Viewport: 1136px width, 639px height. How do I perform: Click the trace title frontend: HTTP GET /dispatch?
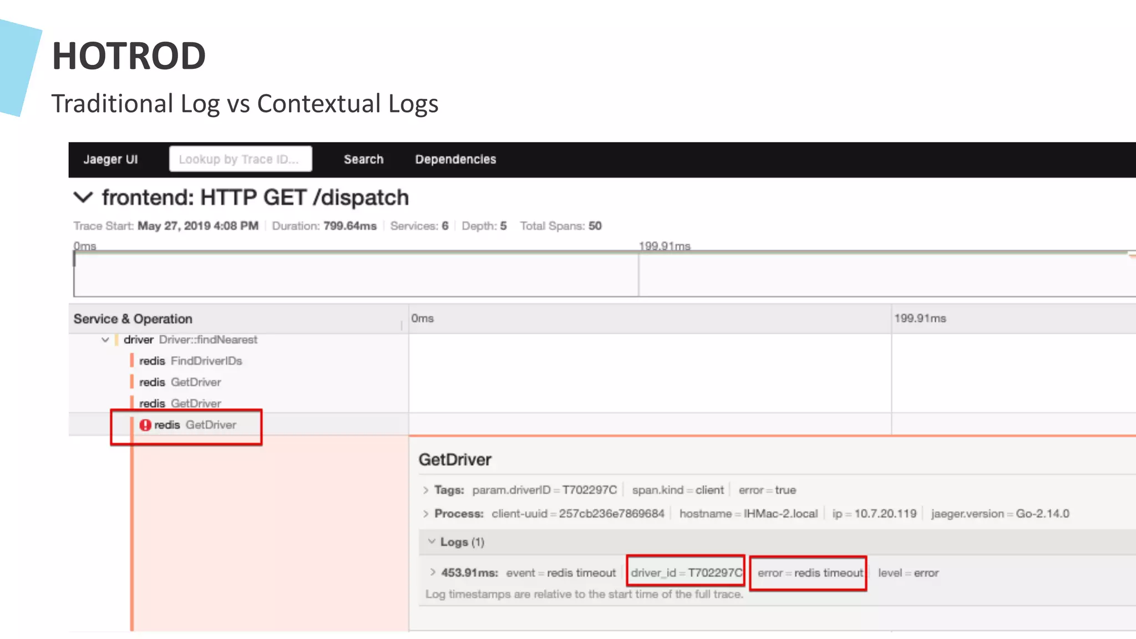(x=255, y=197)
